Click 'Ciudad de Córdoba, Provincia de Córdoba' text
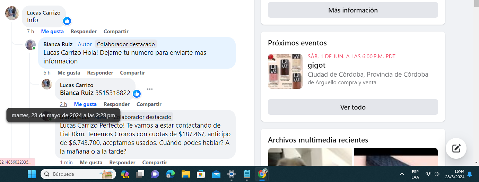Viewport: 479px width, 182px height. click(x=368, y=75)
